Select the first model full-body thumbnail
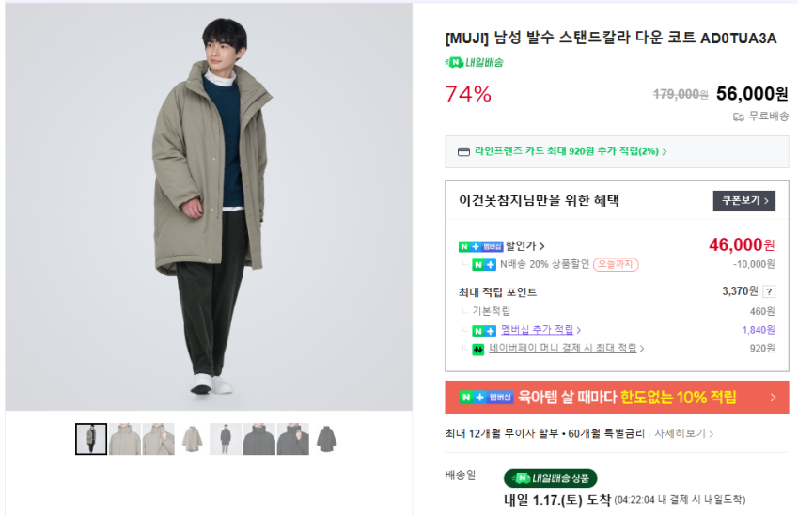The width and height of the screenshot is (798, 516). tap(91, 439)
